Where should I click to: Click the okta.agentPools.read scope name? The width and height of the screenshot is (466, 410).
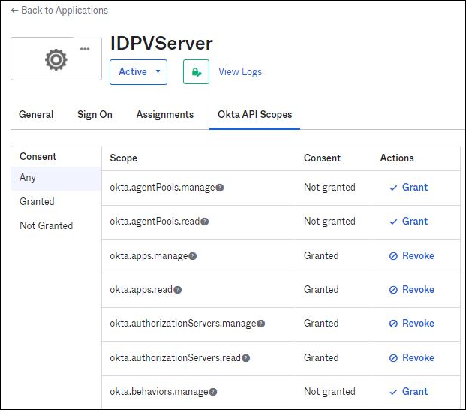coord(155,222)
